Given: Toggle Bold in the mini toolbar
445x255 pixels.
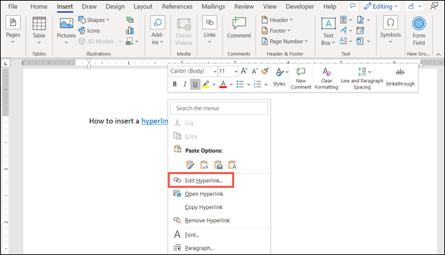Looking at the screenshot, I should (x=175, y=84).
